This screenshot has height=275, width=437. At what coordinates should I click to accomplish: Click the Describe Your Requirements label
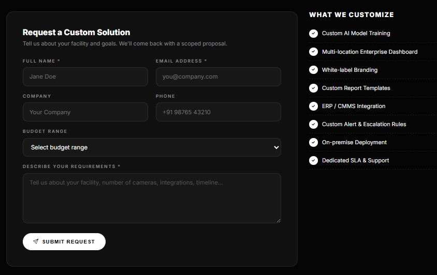pos(71,166)
